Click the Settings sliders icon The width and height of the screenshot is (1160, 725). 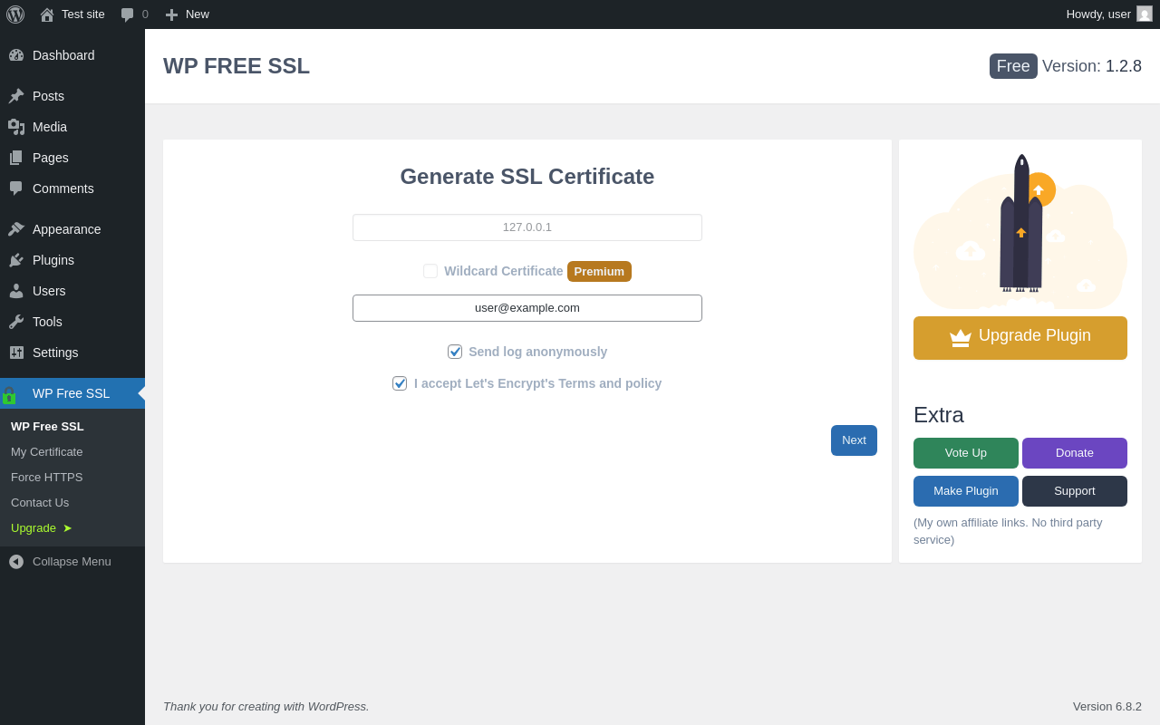click(16, 353)
